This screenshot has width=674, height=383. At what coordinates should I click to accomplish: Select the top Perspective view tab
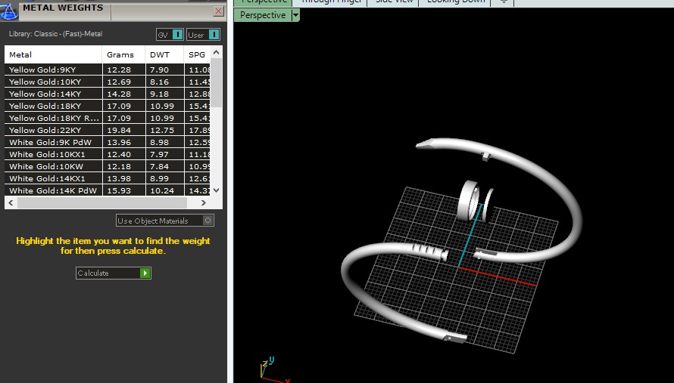pyautogui.click(x=263, y=2)
